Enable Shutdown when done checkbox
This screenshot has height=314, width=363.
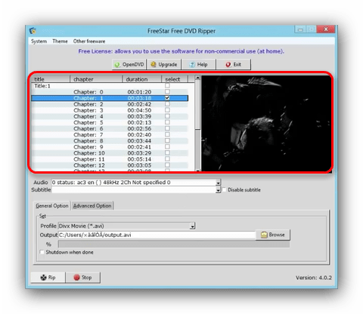(x=42, y=252)
